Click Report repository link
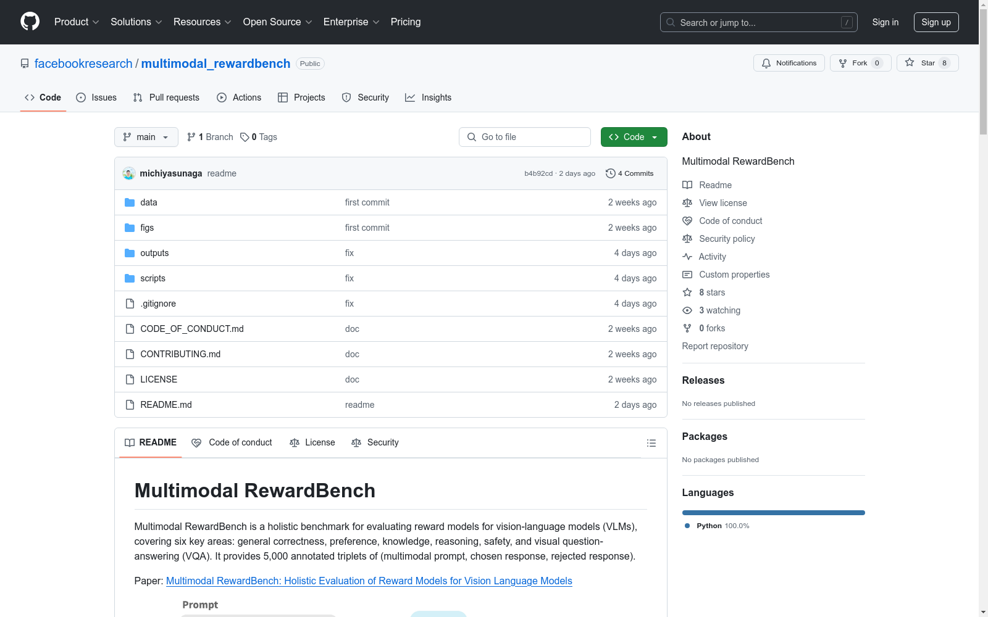The image size is (988, 617). [715, 346]
